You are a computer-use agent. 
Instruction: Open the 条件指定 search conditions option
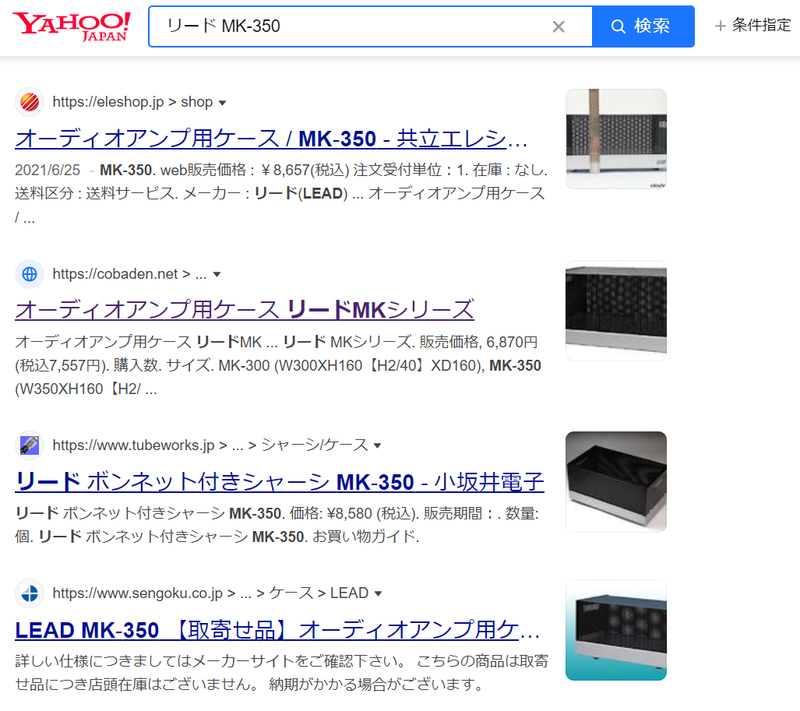point(752,25)
